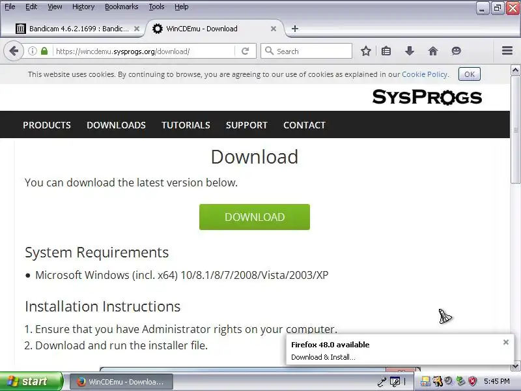This screenshot has width=521, height=391.
Task: Click the green padlock security icon
Action: click(x=44, y=51)
